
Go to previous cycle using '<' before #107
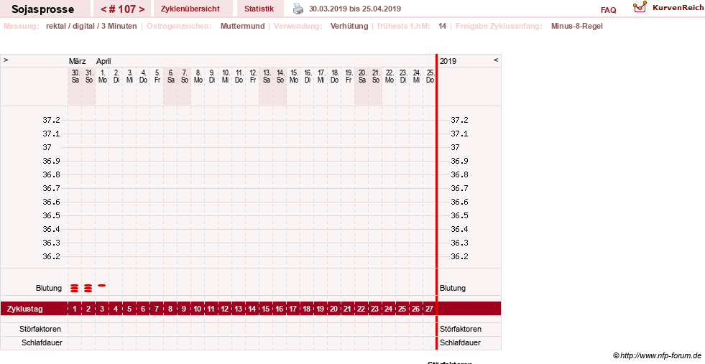(x=104, y=9)
